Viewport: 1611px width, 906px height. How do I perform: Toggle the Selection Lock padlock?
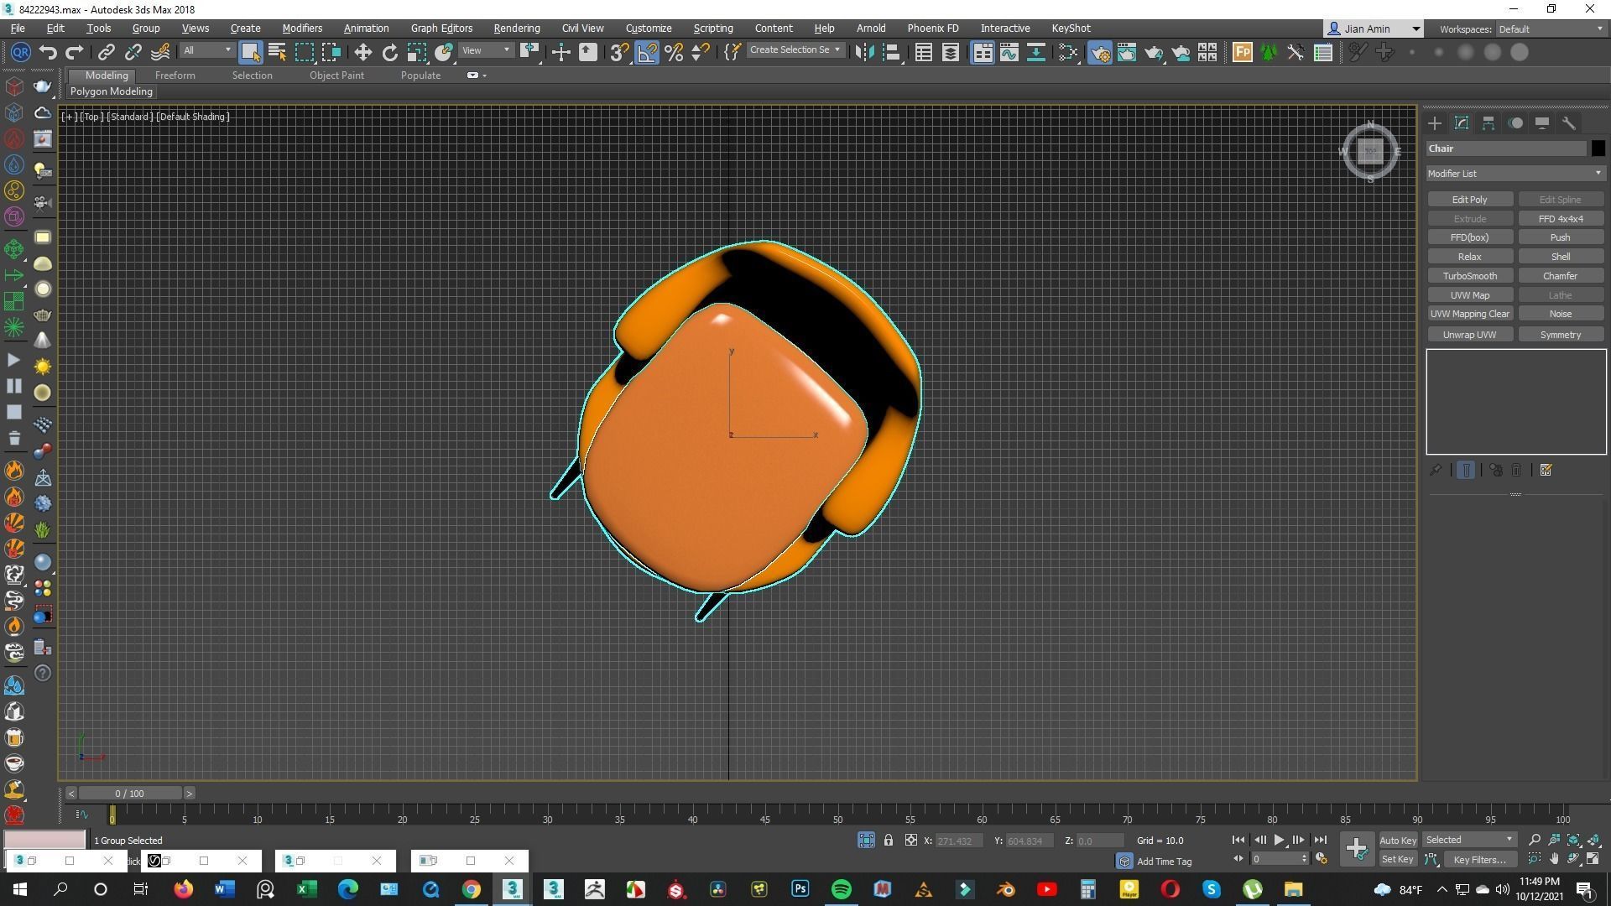click(x=888, y=840)
